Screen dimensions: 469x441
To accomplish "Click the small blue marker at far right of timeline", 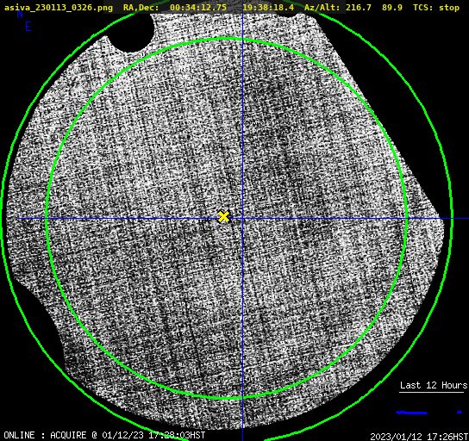I will pyautogui.click(x=460, y=413).
